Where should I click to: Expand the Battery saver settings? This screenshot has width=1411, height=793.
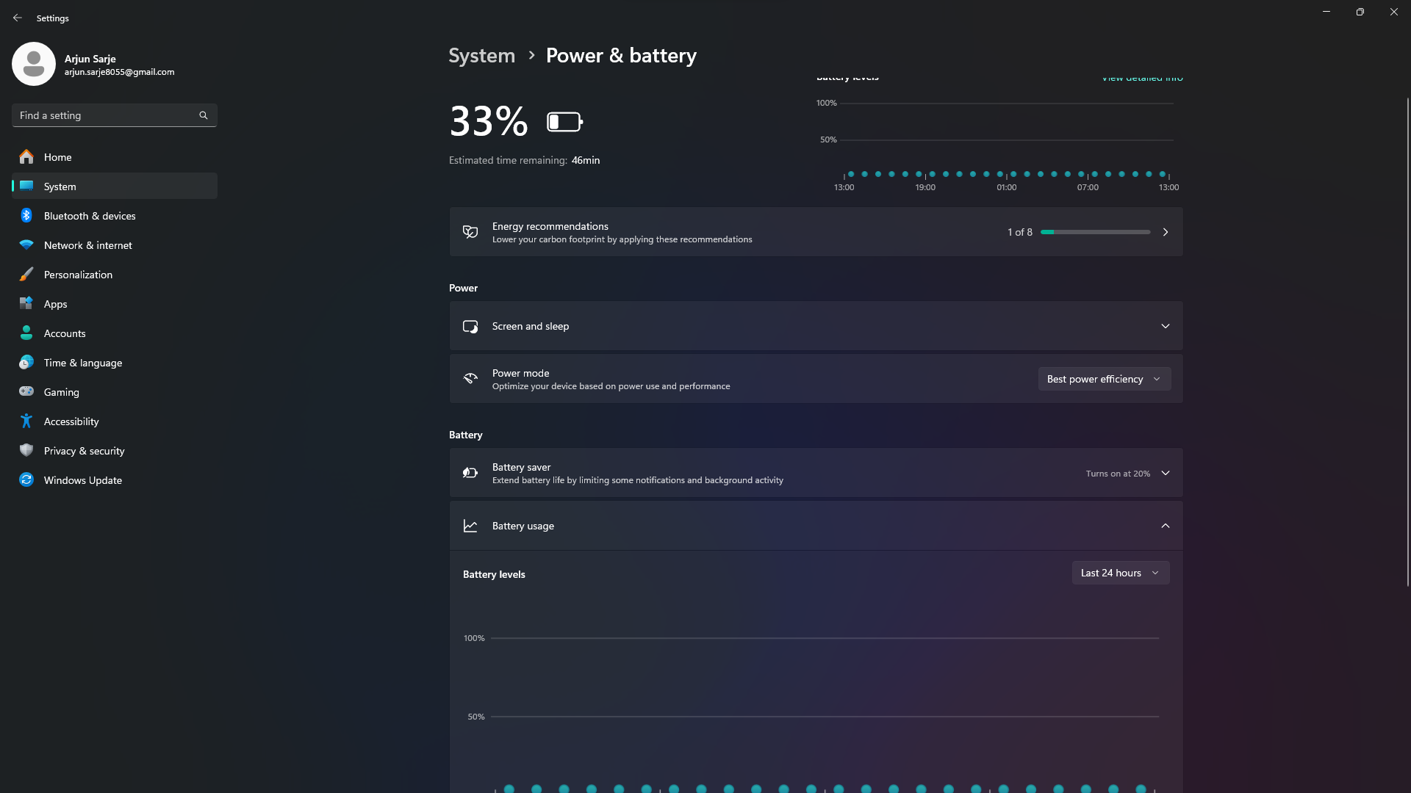pyautogui.click(x=1165, y=473)
